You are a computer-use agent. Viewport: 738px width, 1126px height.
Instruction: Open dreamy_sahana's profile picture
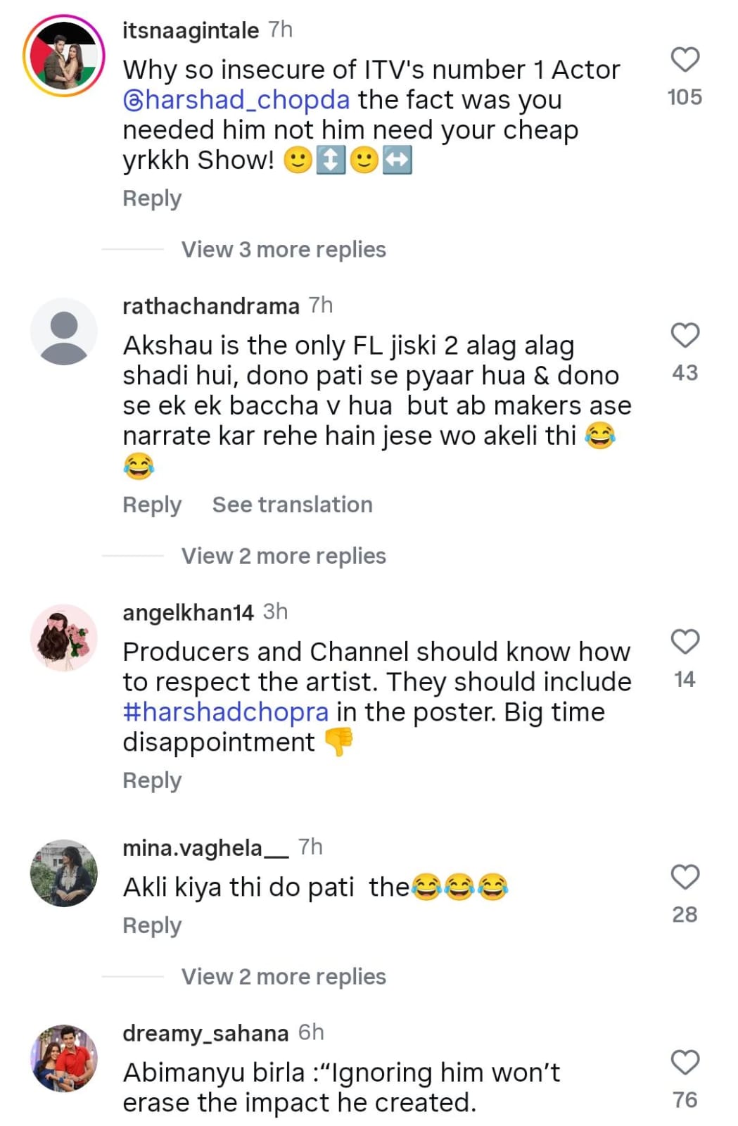point(64,1058)
